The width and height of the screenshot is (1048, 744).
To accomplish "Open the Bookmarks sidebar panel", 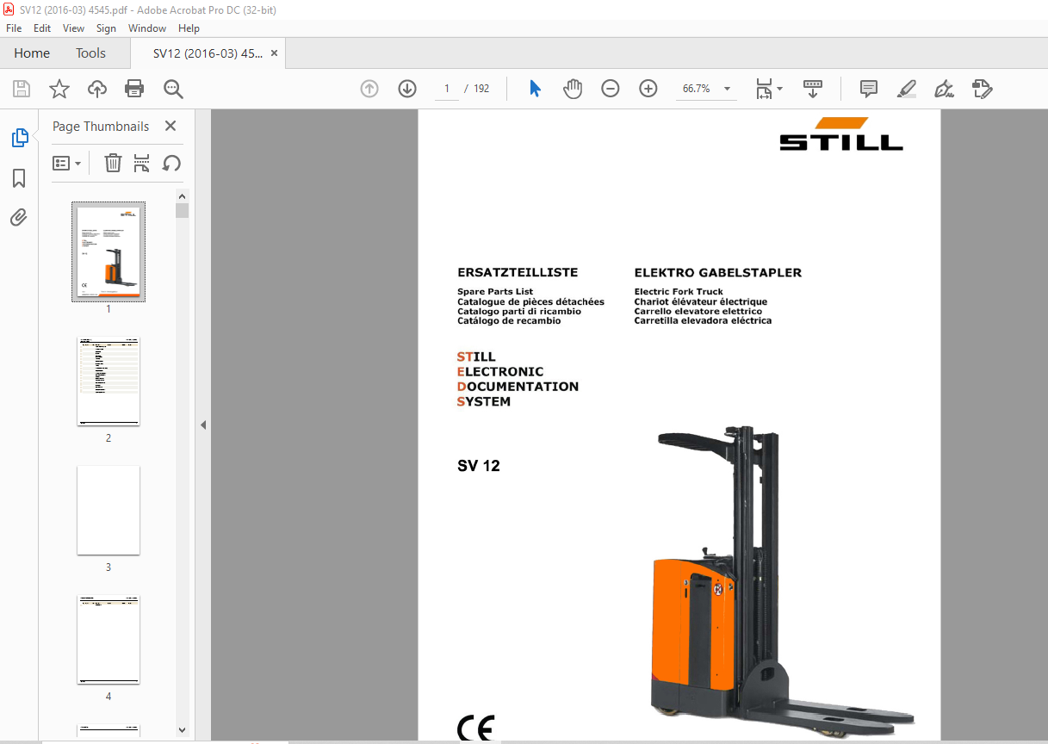I will click(19, 178).
